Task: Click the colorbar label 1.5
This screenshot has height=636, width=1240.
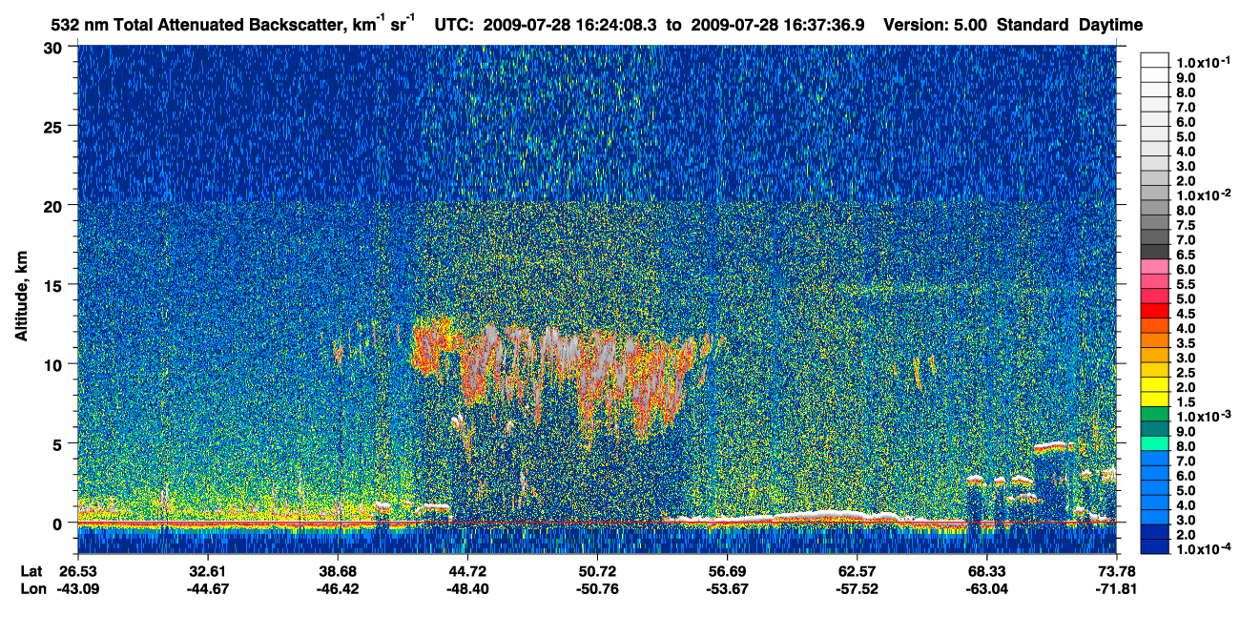Action: pyautogui.click(x=1185, y=402)
